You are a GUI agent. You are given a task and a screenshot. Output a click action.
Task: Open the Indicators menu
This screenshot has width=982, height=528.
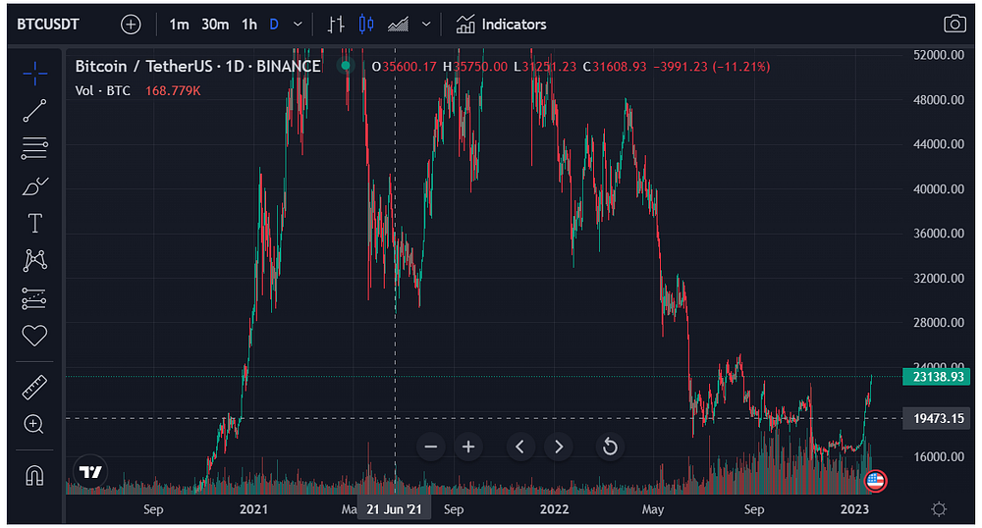501,25
